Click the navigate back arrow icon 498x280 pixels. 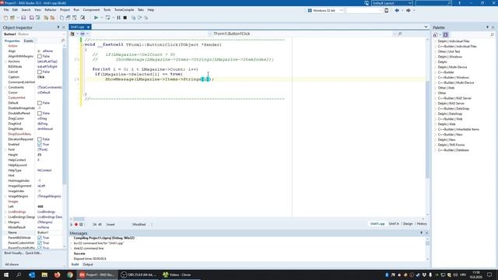click(397, 10)
